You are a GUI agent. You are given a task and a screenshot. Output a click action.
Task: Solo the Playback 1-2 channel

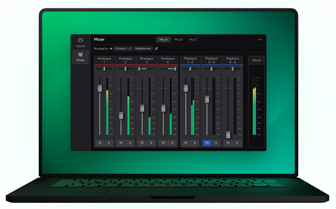point(195,143)
